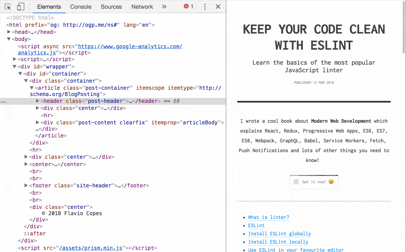Click the red error count indicator
This screenshot has width=406, height=252.
point(188,7)
